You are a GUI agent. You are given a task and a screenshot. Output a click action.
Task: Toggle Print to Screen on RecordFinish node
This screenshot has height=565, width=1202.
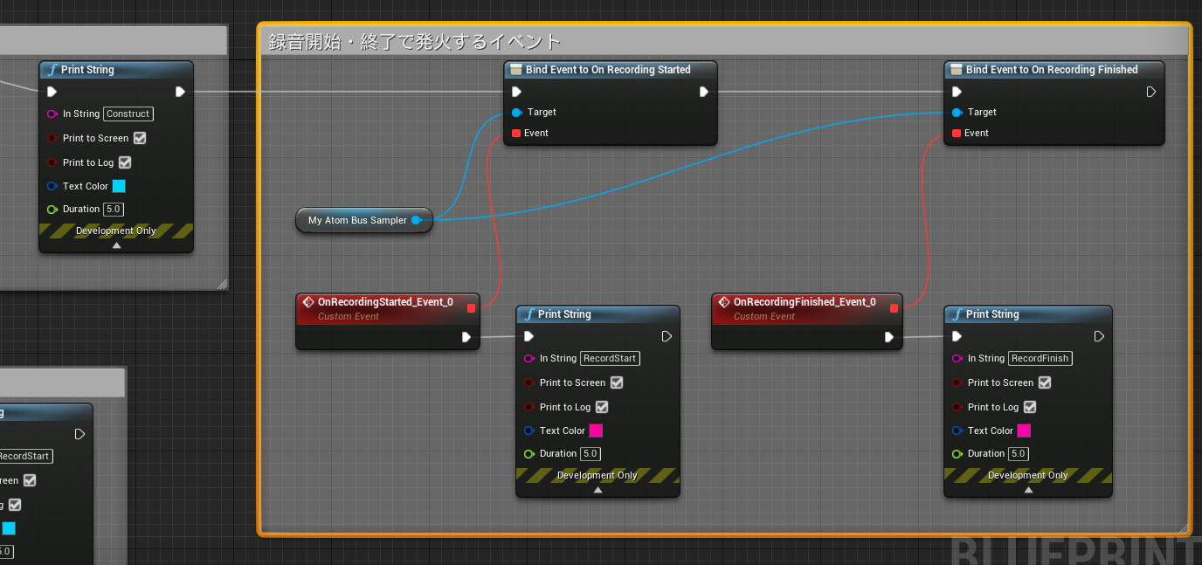(x=1045, y=382)
